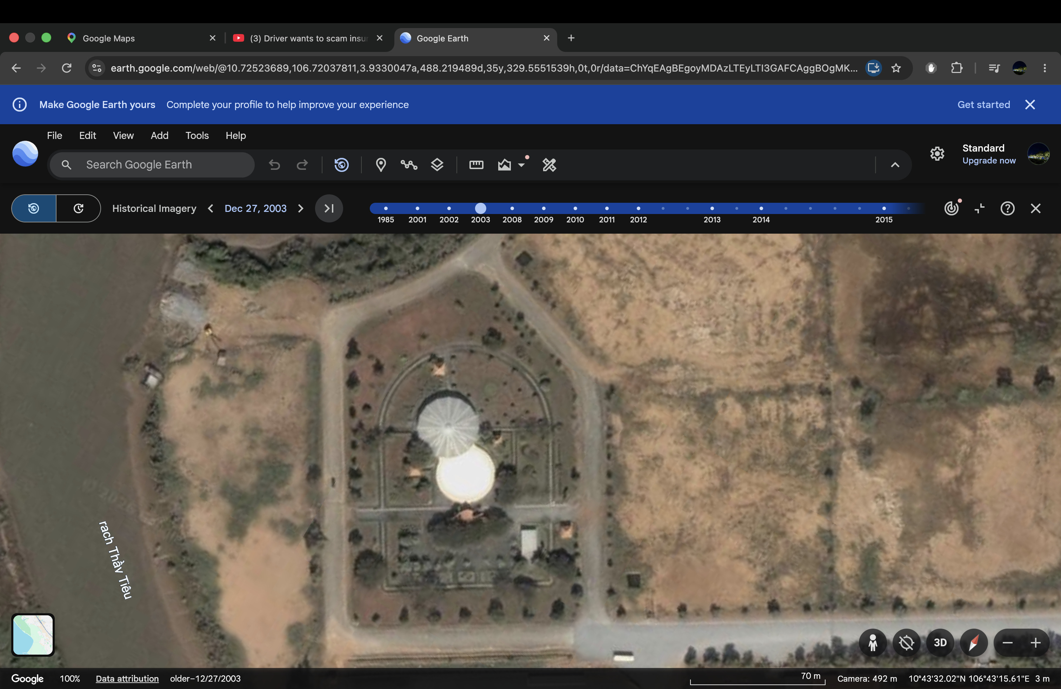This screenshot has width=1061, height=689.
Task: Click the crossed ruler and pencil tool
Action: pyautogui.click(x=549, y=165)
